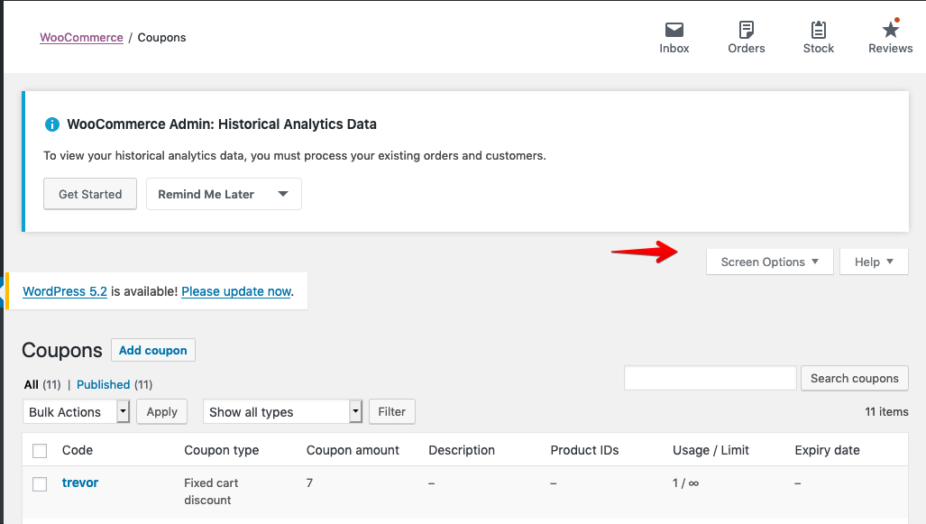The width and height of the screenshot is (926, 524).
Task: Click the coupon amount value 7
Action: (309, 483)
